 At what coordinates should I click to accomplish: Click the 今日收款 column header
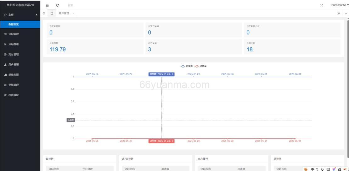[x=87, y=169]
